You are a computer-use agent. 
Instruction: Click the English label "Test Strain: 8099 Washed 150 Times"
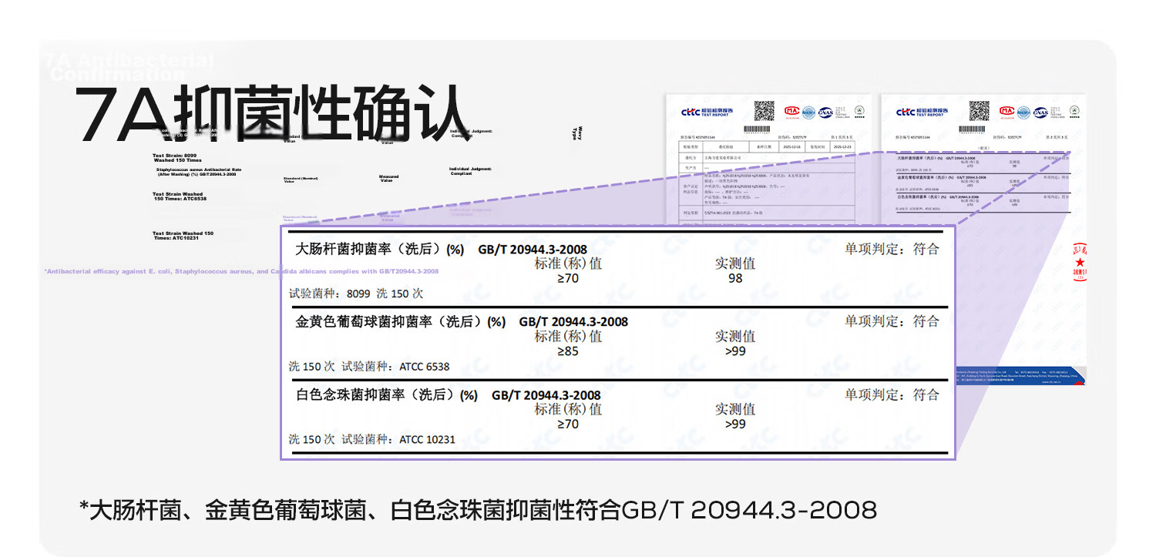pyautogui.click(x=177, y=158)
